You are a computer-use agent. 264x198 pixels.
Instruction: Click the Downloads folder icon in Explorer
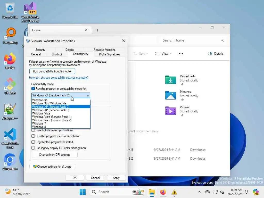171,80
